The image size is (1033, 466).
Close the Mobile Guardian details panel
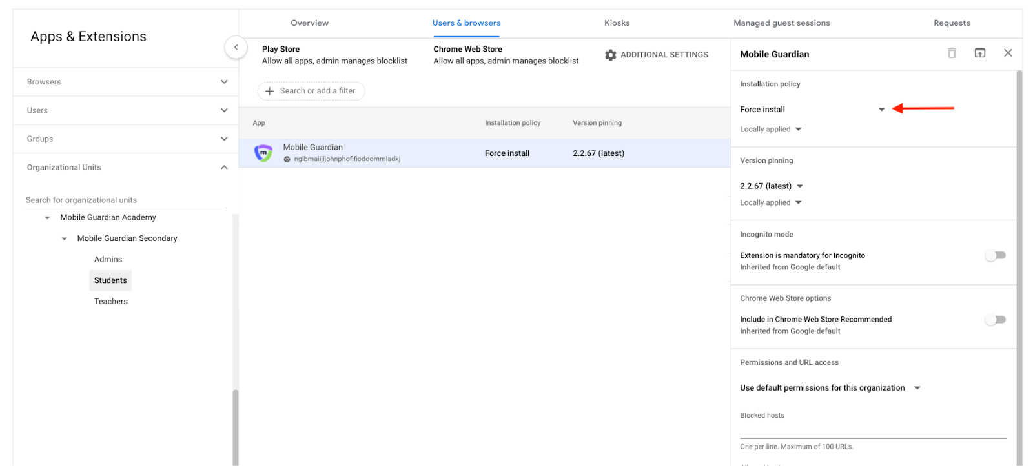1008,53
